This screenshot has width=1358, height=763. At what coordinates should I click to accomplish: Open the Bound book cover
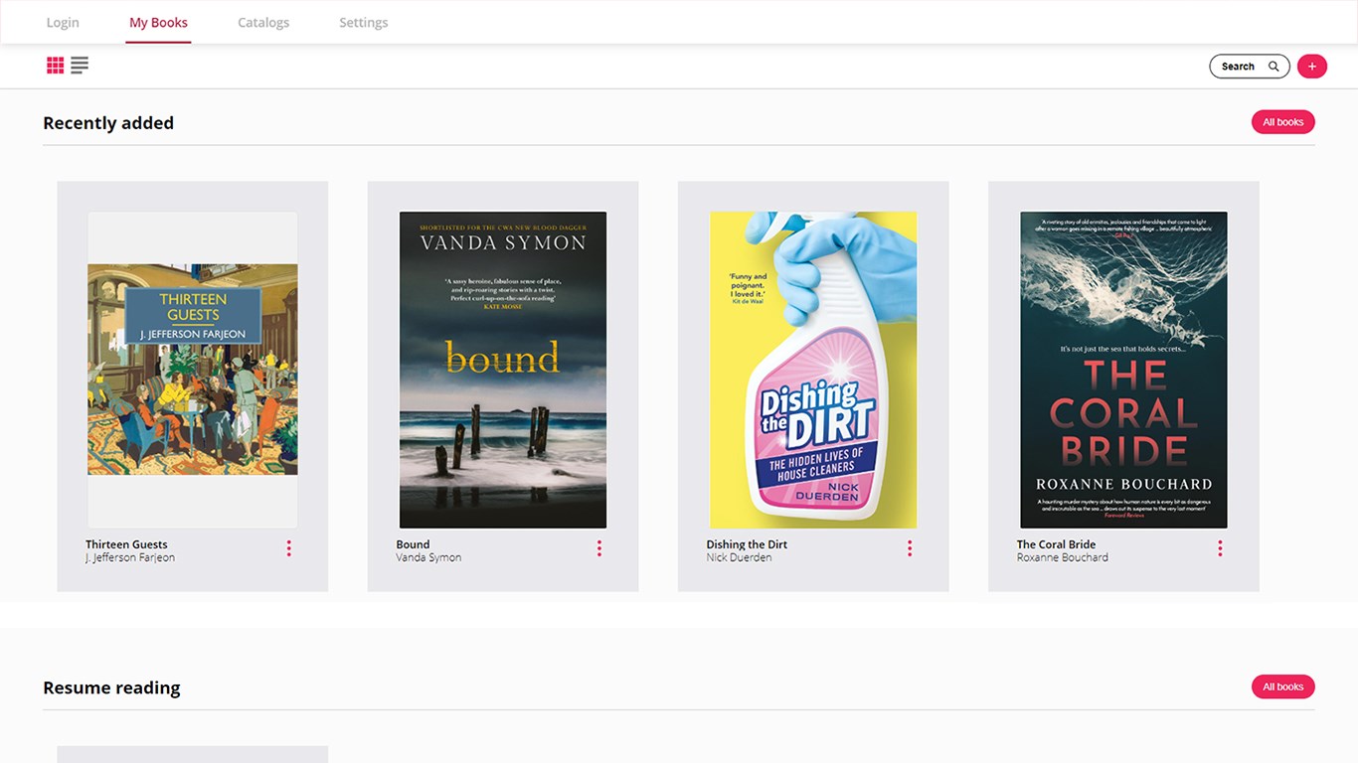[x=503, y=370]
